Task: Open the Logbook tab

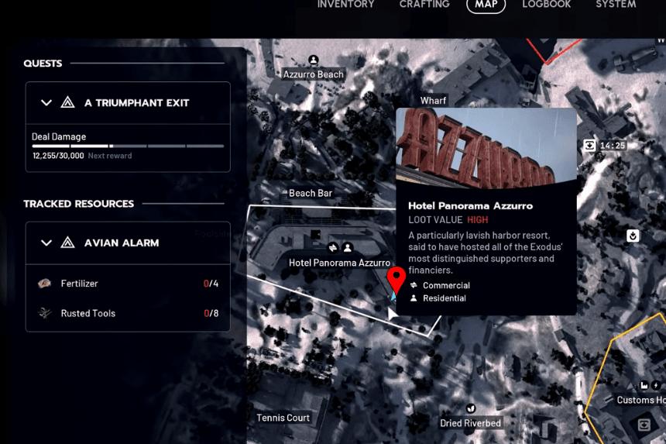Action: (x=546, y=5)
